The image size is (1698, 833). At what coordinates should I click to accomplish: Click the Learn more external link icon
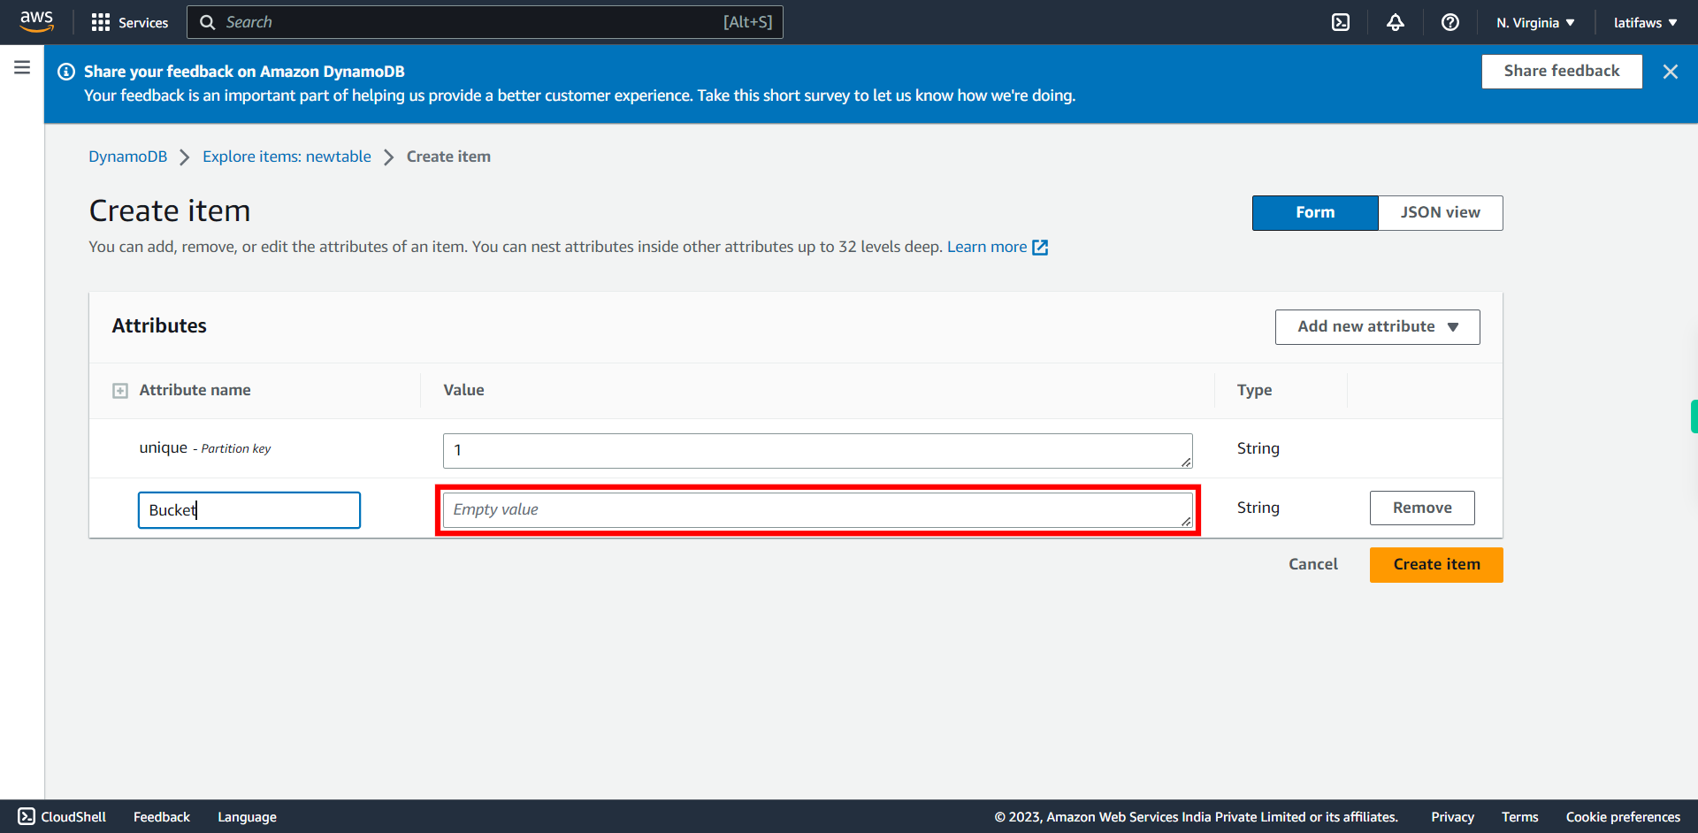coord(1040,248)
